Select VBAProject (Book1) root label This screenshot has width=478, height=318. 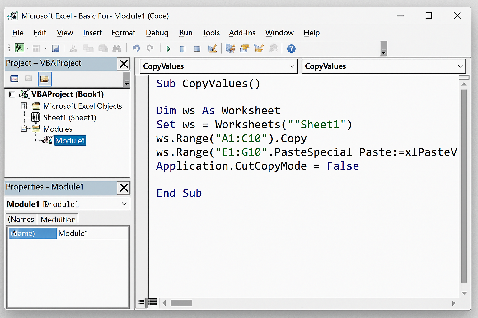pos(67,94)
